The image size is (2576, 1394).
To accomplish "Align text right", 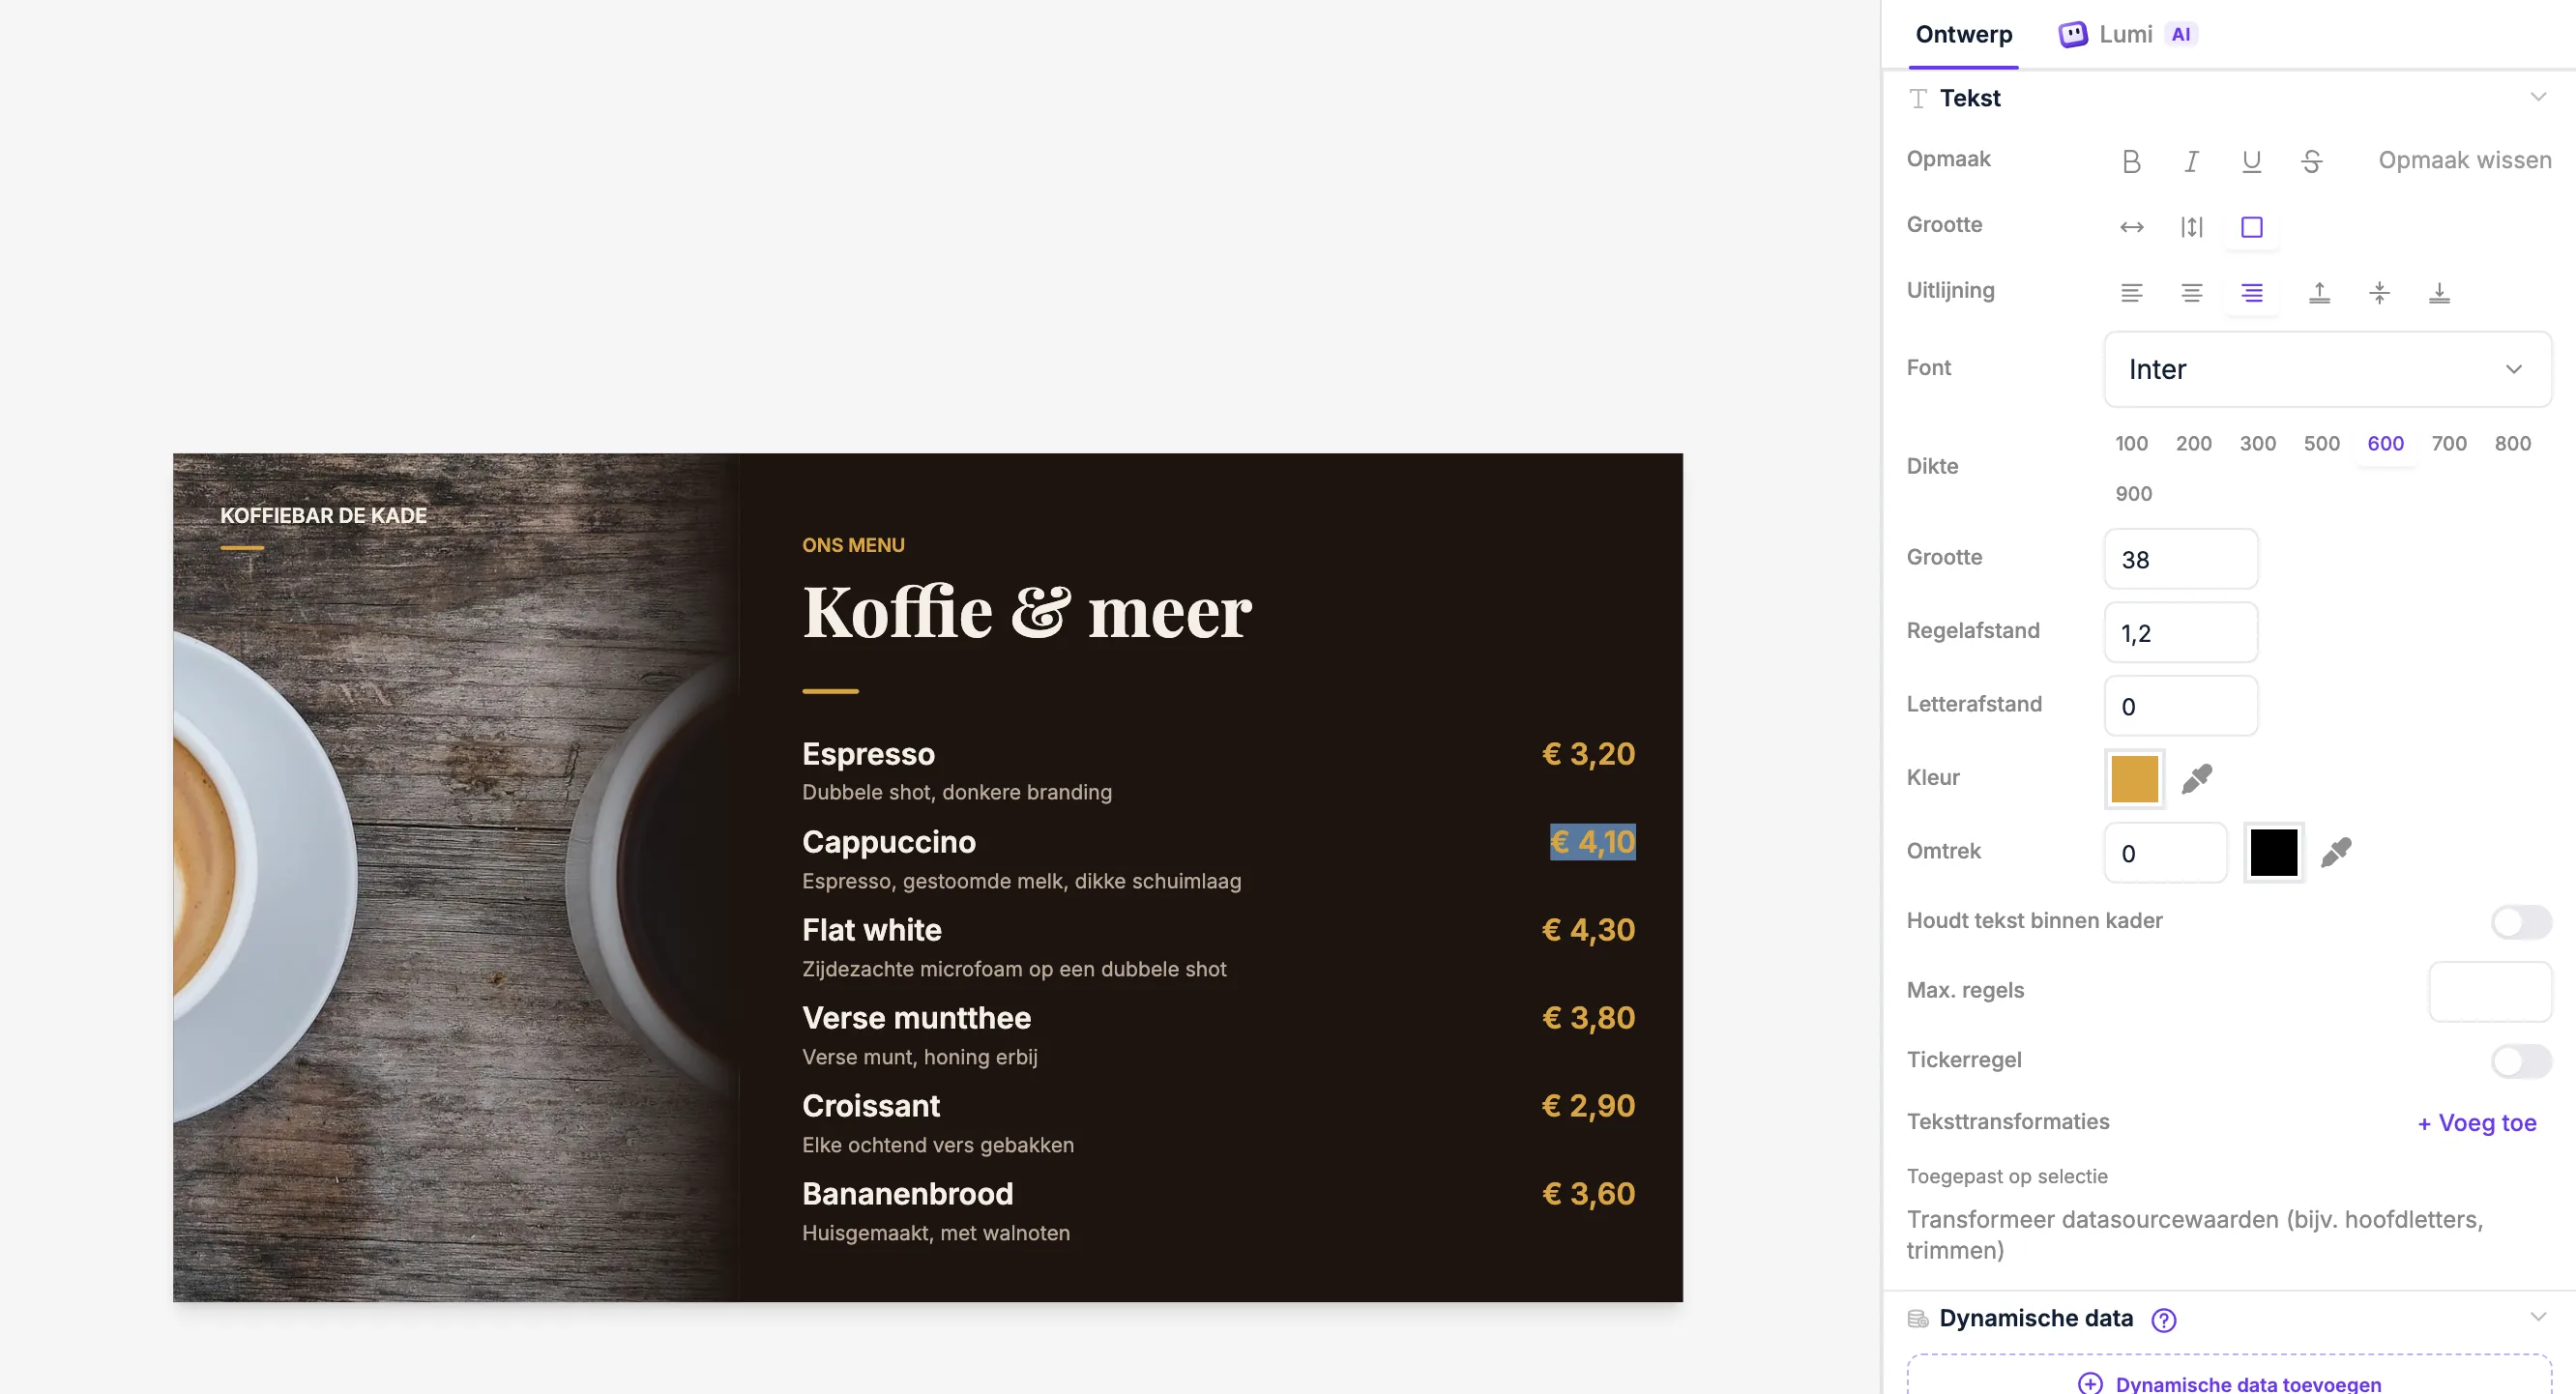I will click(x=2251, y=293).
